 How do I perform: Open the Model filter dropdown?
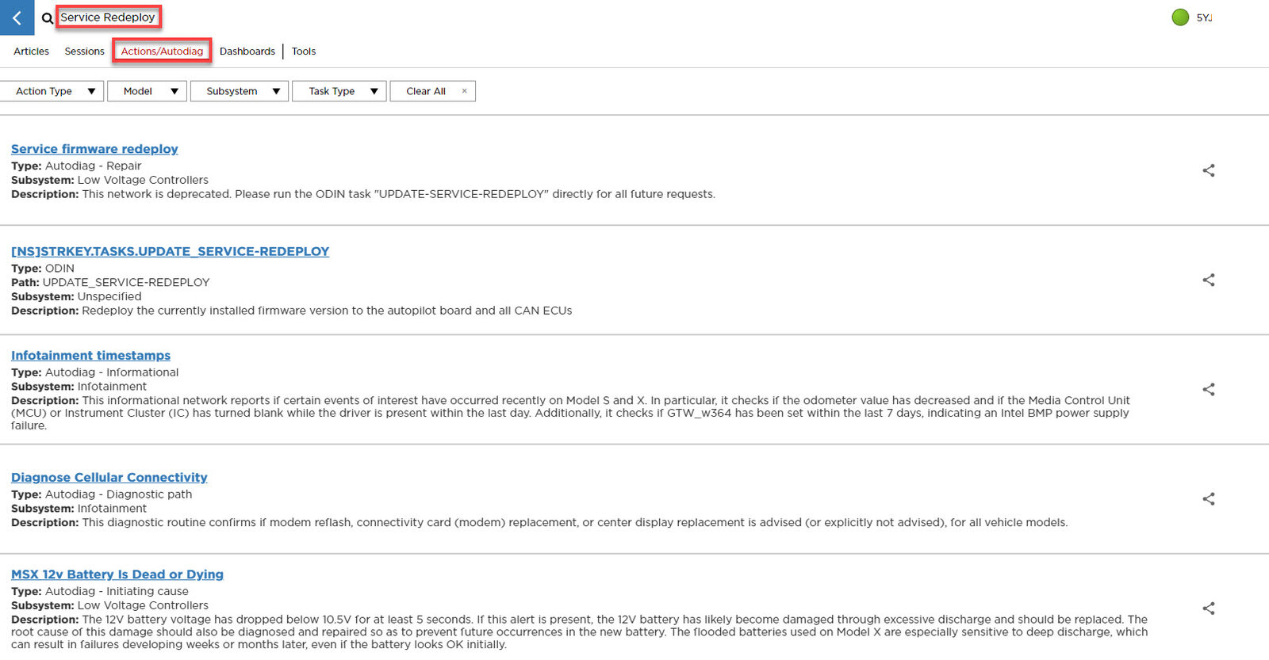[148, 91]
